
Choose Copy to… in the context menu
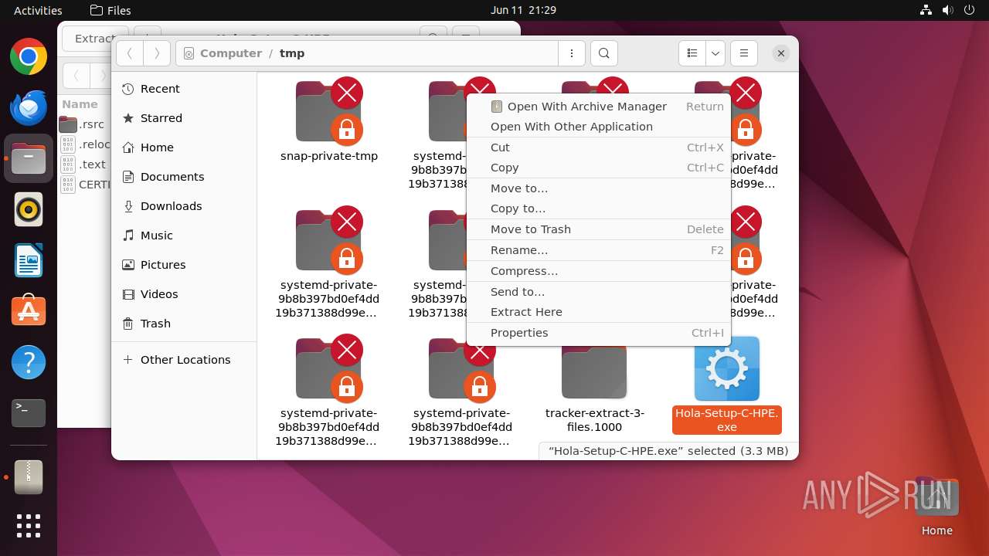coord(599,208)
